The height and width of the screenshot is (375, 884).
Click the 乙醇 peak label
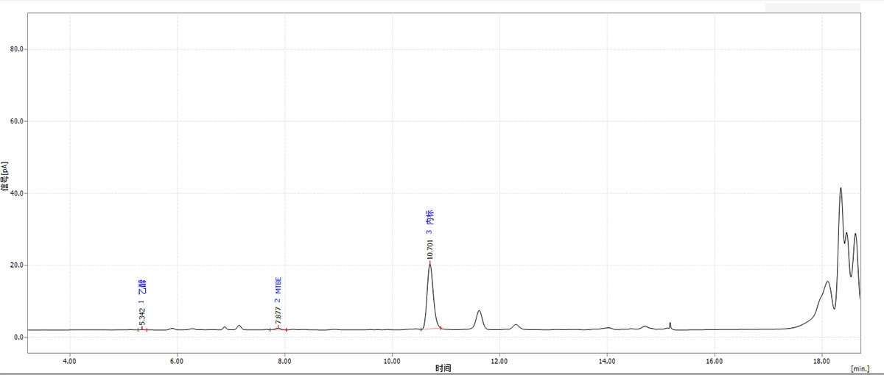coord(142,286)
